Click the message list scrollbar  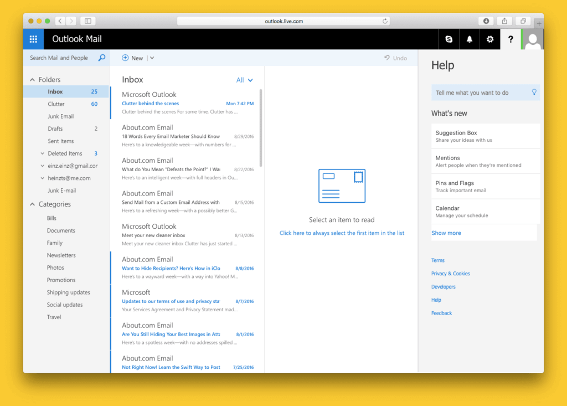coord(261,127)
